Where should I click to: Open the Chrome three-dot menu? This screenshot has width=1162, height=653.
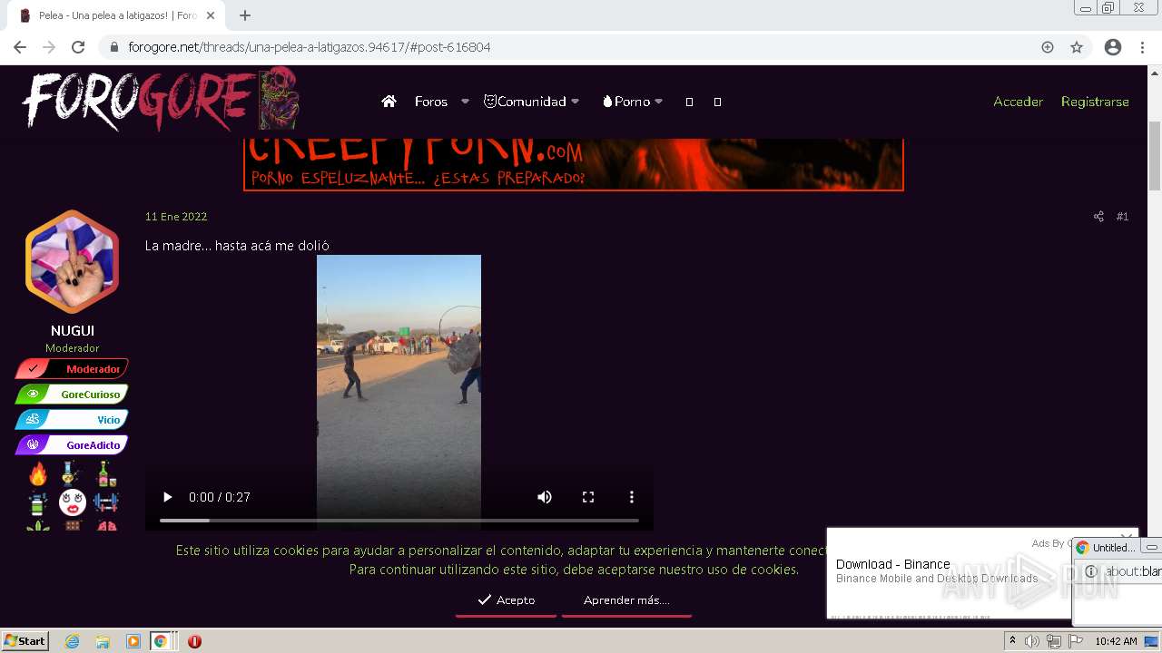click(x=1142, y=47)
